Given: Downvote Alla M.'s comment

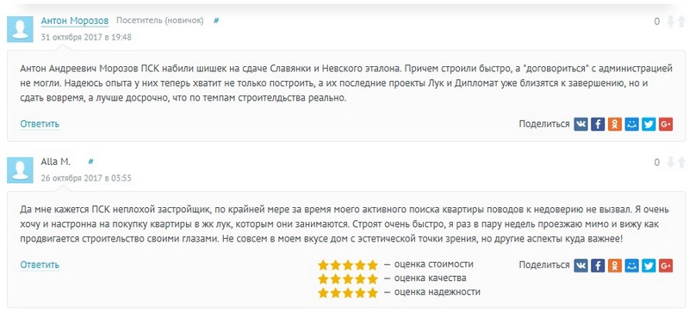Looking at the screenshot, I should [671, 162].
